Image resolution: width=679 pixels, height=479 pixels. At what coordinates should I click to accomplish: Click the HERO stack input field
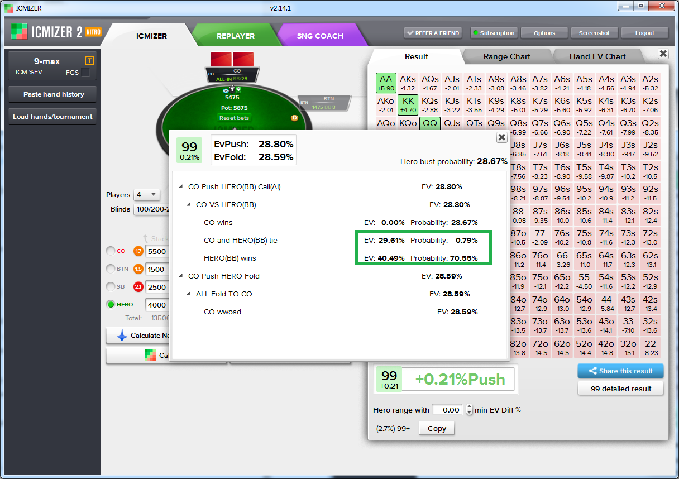pyautogui.click(x=157, y=305)
